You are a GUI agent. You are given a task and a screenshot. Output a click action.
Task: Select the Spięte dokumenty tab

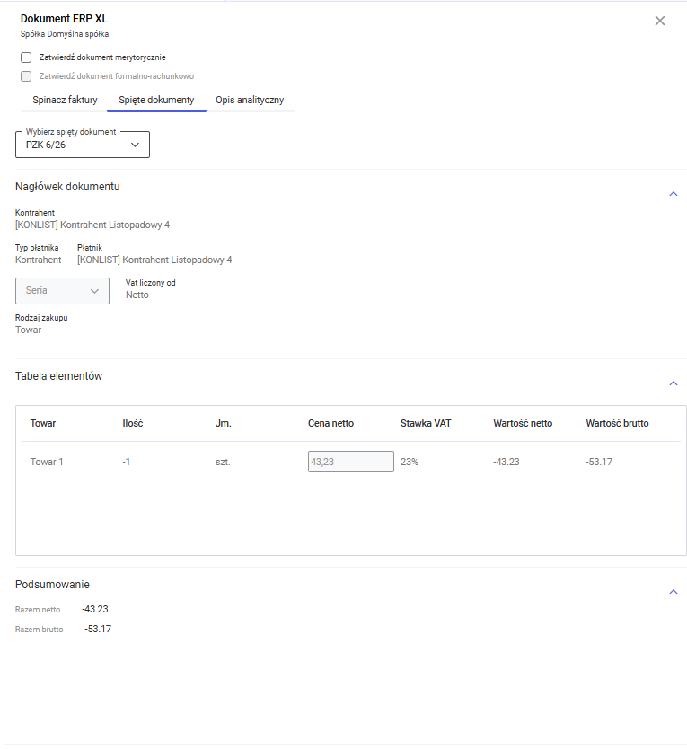(156, 100)
